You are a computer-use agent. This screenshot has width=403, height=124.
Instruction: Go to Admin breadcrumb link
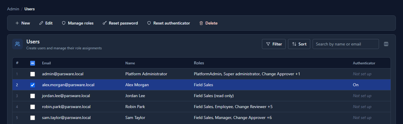pyautogui.click(x=13, y=9)
